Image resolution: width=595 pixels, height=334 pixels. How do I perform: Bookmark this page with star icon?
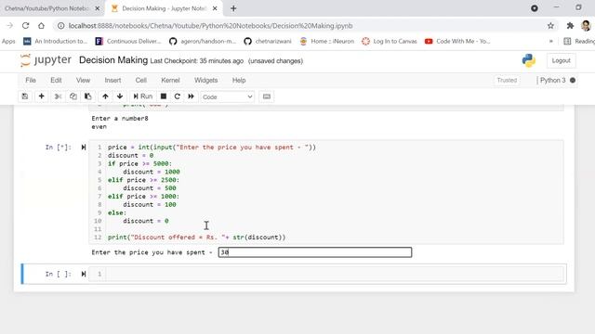[550, 26]
